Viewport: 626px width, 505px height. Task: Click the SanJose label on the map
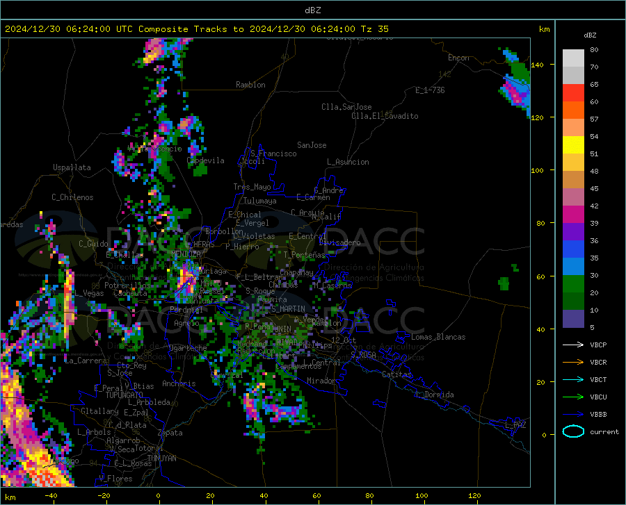[x=312, y=145]
